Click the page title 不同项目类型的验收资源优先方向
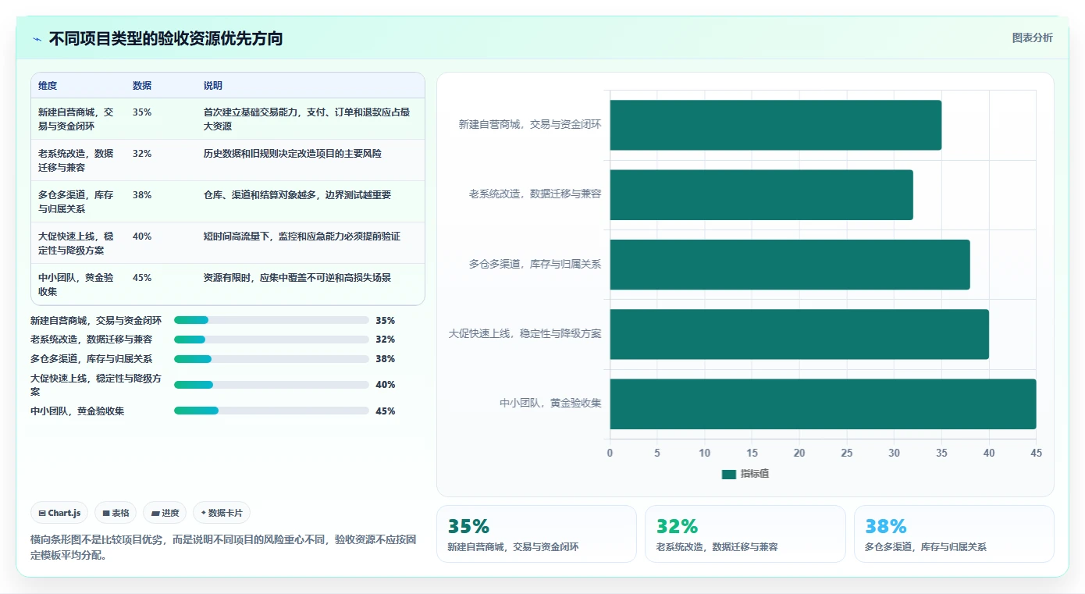Viewport: 1085px width, 594px height. point(165,38)
